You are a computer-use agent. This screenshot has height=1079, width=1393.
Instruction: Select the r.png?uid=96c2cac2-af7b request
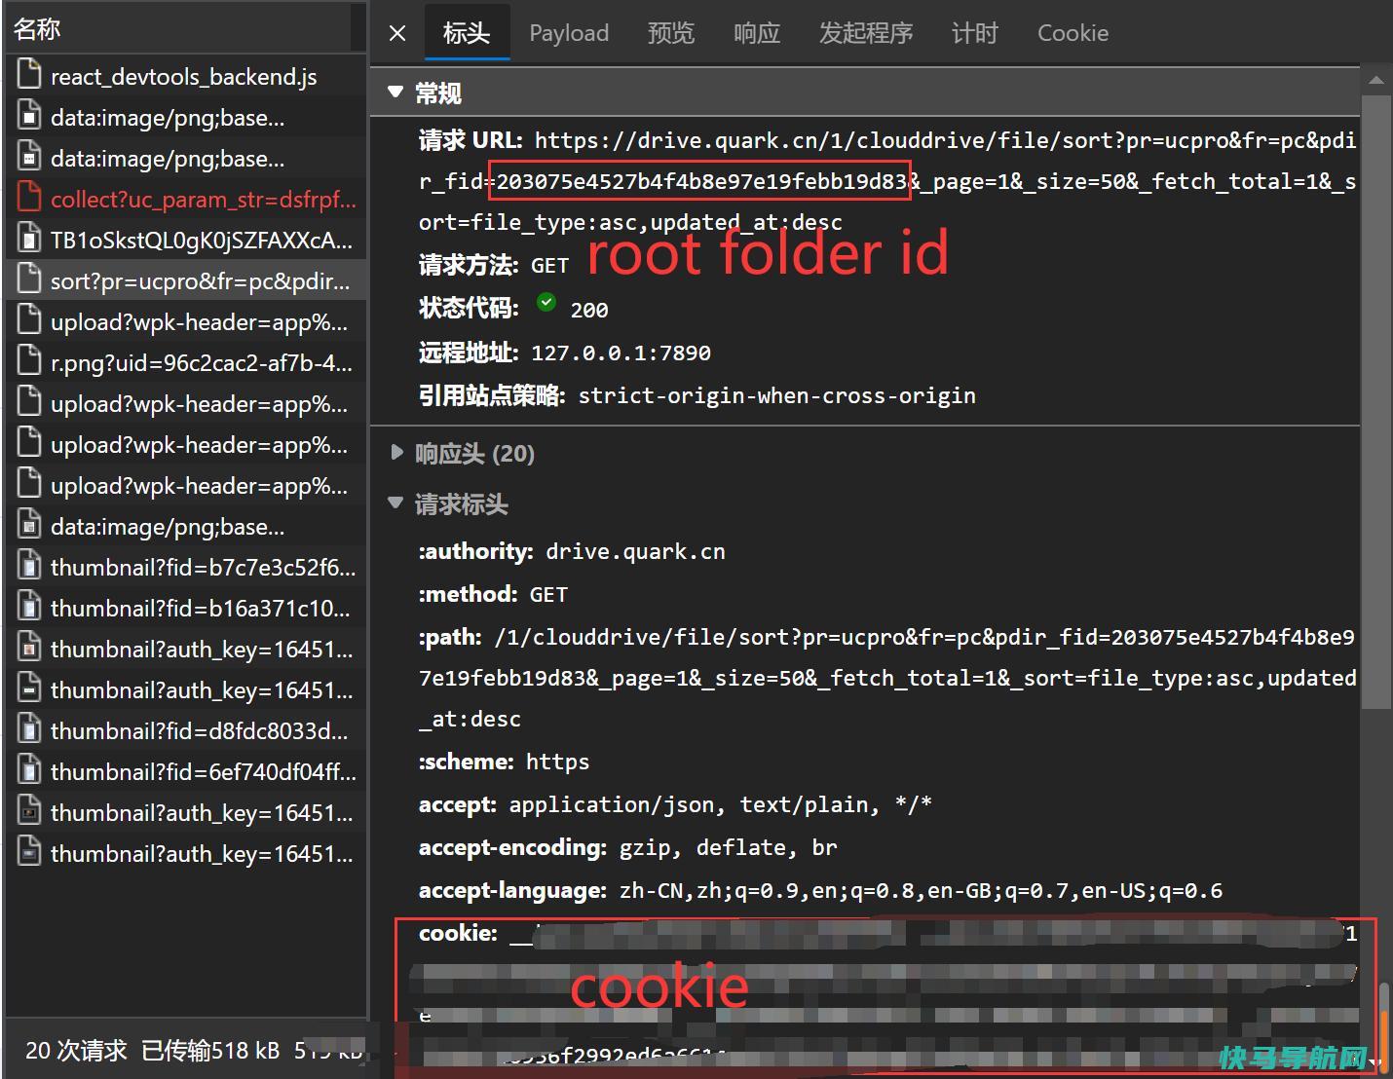click(186, 362)
